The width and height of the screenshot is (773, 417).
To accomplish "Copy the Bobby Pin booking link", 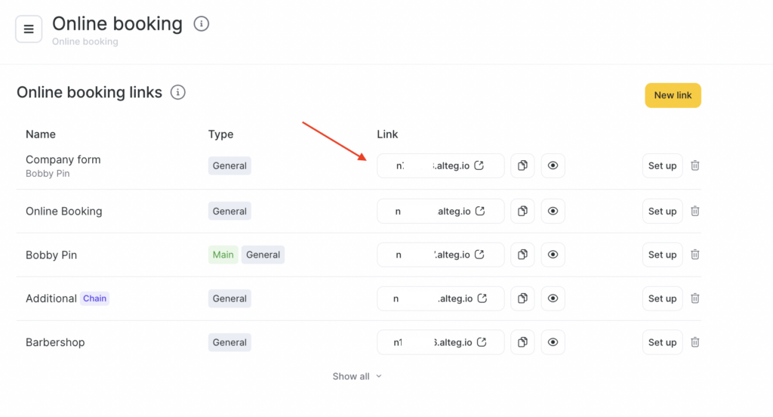I will click(x=522, y=255).
